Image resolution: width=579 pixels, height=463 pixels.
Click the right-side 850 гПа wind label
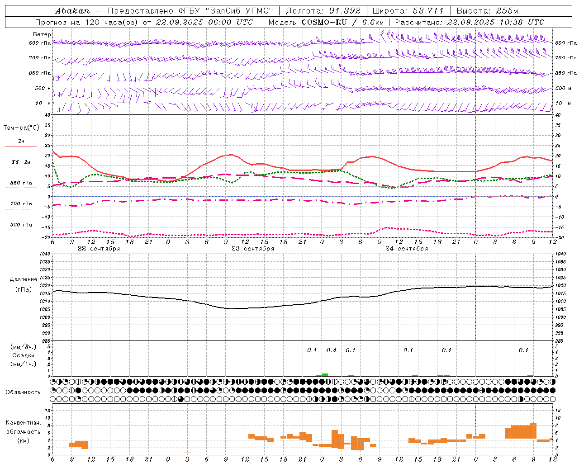[566, 73]
